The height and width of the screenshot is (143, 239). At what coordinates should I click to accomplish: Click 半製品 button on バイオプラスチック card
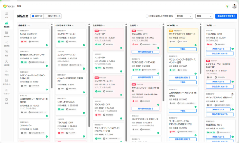[182, 49]
